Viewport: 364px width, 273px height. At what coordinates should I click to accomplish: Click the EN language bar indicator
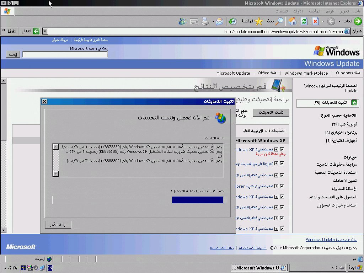pos(50,268)
